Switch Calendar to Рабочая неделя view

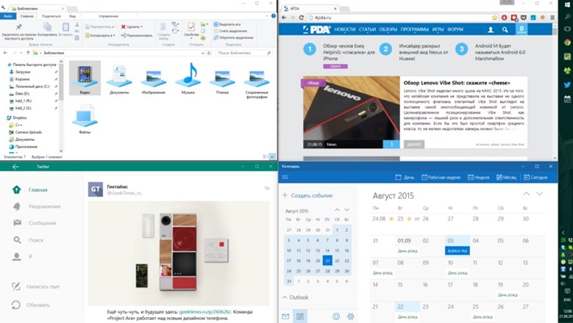(441, 178)
